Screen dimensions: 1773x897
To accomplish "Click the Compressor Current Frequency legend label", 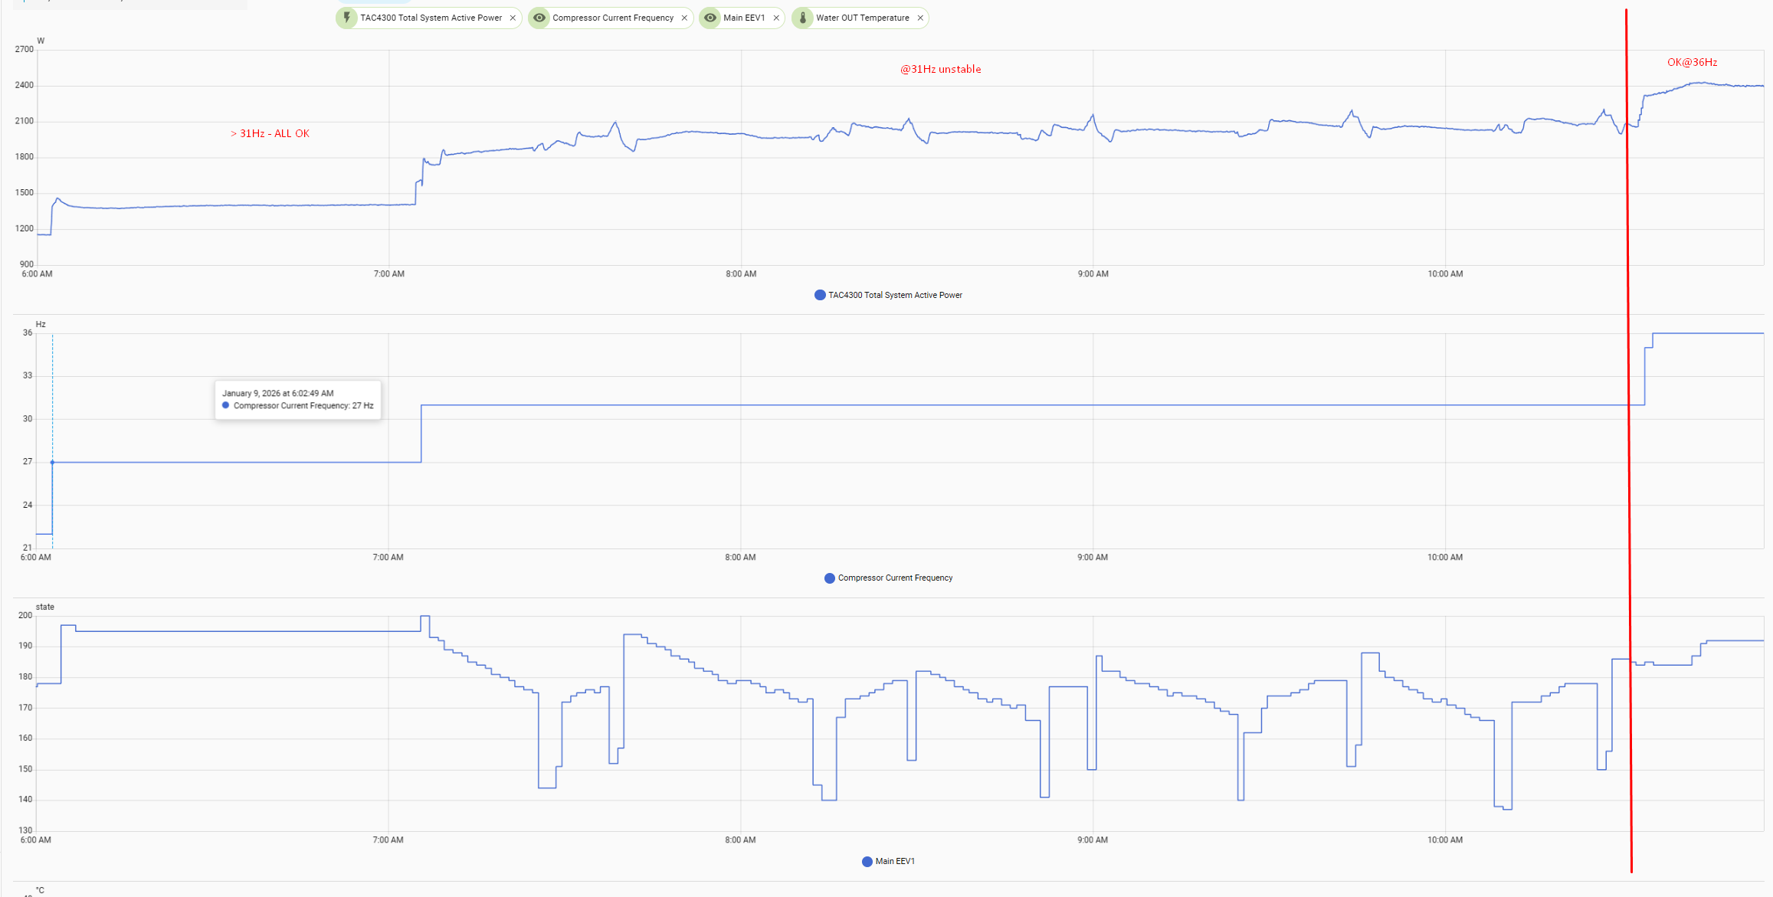I will tap(895, 578).
